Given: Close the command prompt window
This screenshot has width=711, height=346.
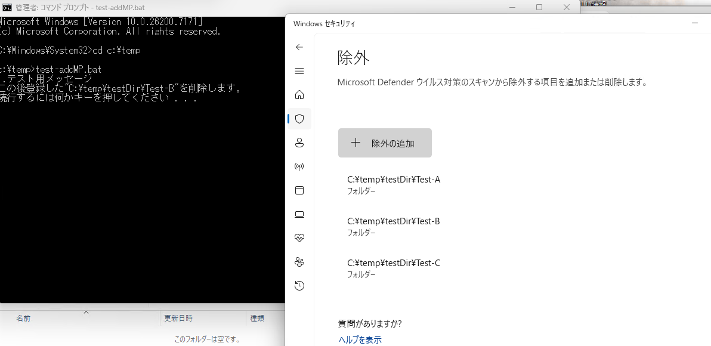Looking at the screenshot, I should pos(566,7).
